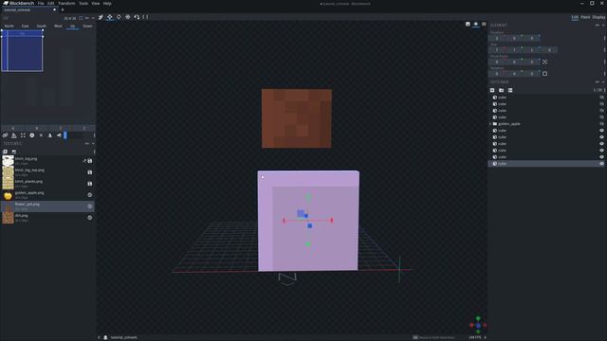Image resolution: width=607 pixels, height=341 pixels.
Task: Open the Transform menu
Action: point(66,3)
